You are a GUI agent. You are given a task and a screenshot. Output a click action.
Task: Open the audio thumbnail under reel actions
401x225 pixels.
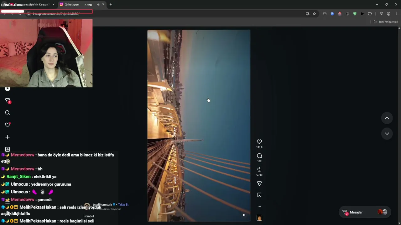click(x=259, y=218)
